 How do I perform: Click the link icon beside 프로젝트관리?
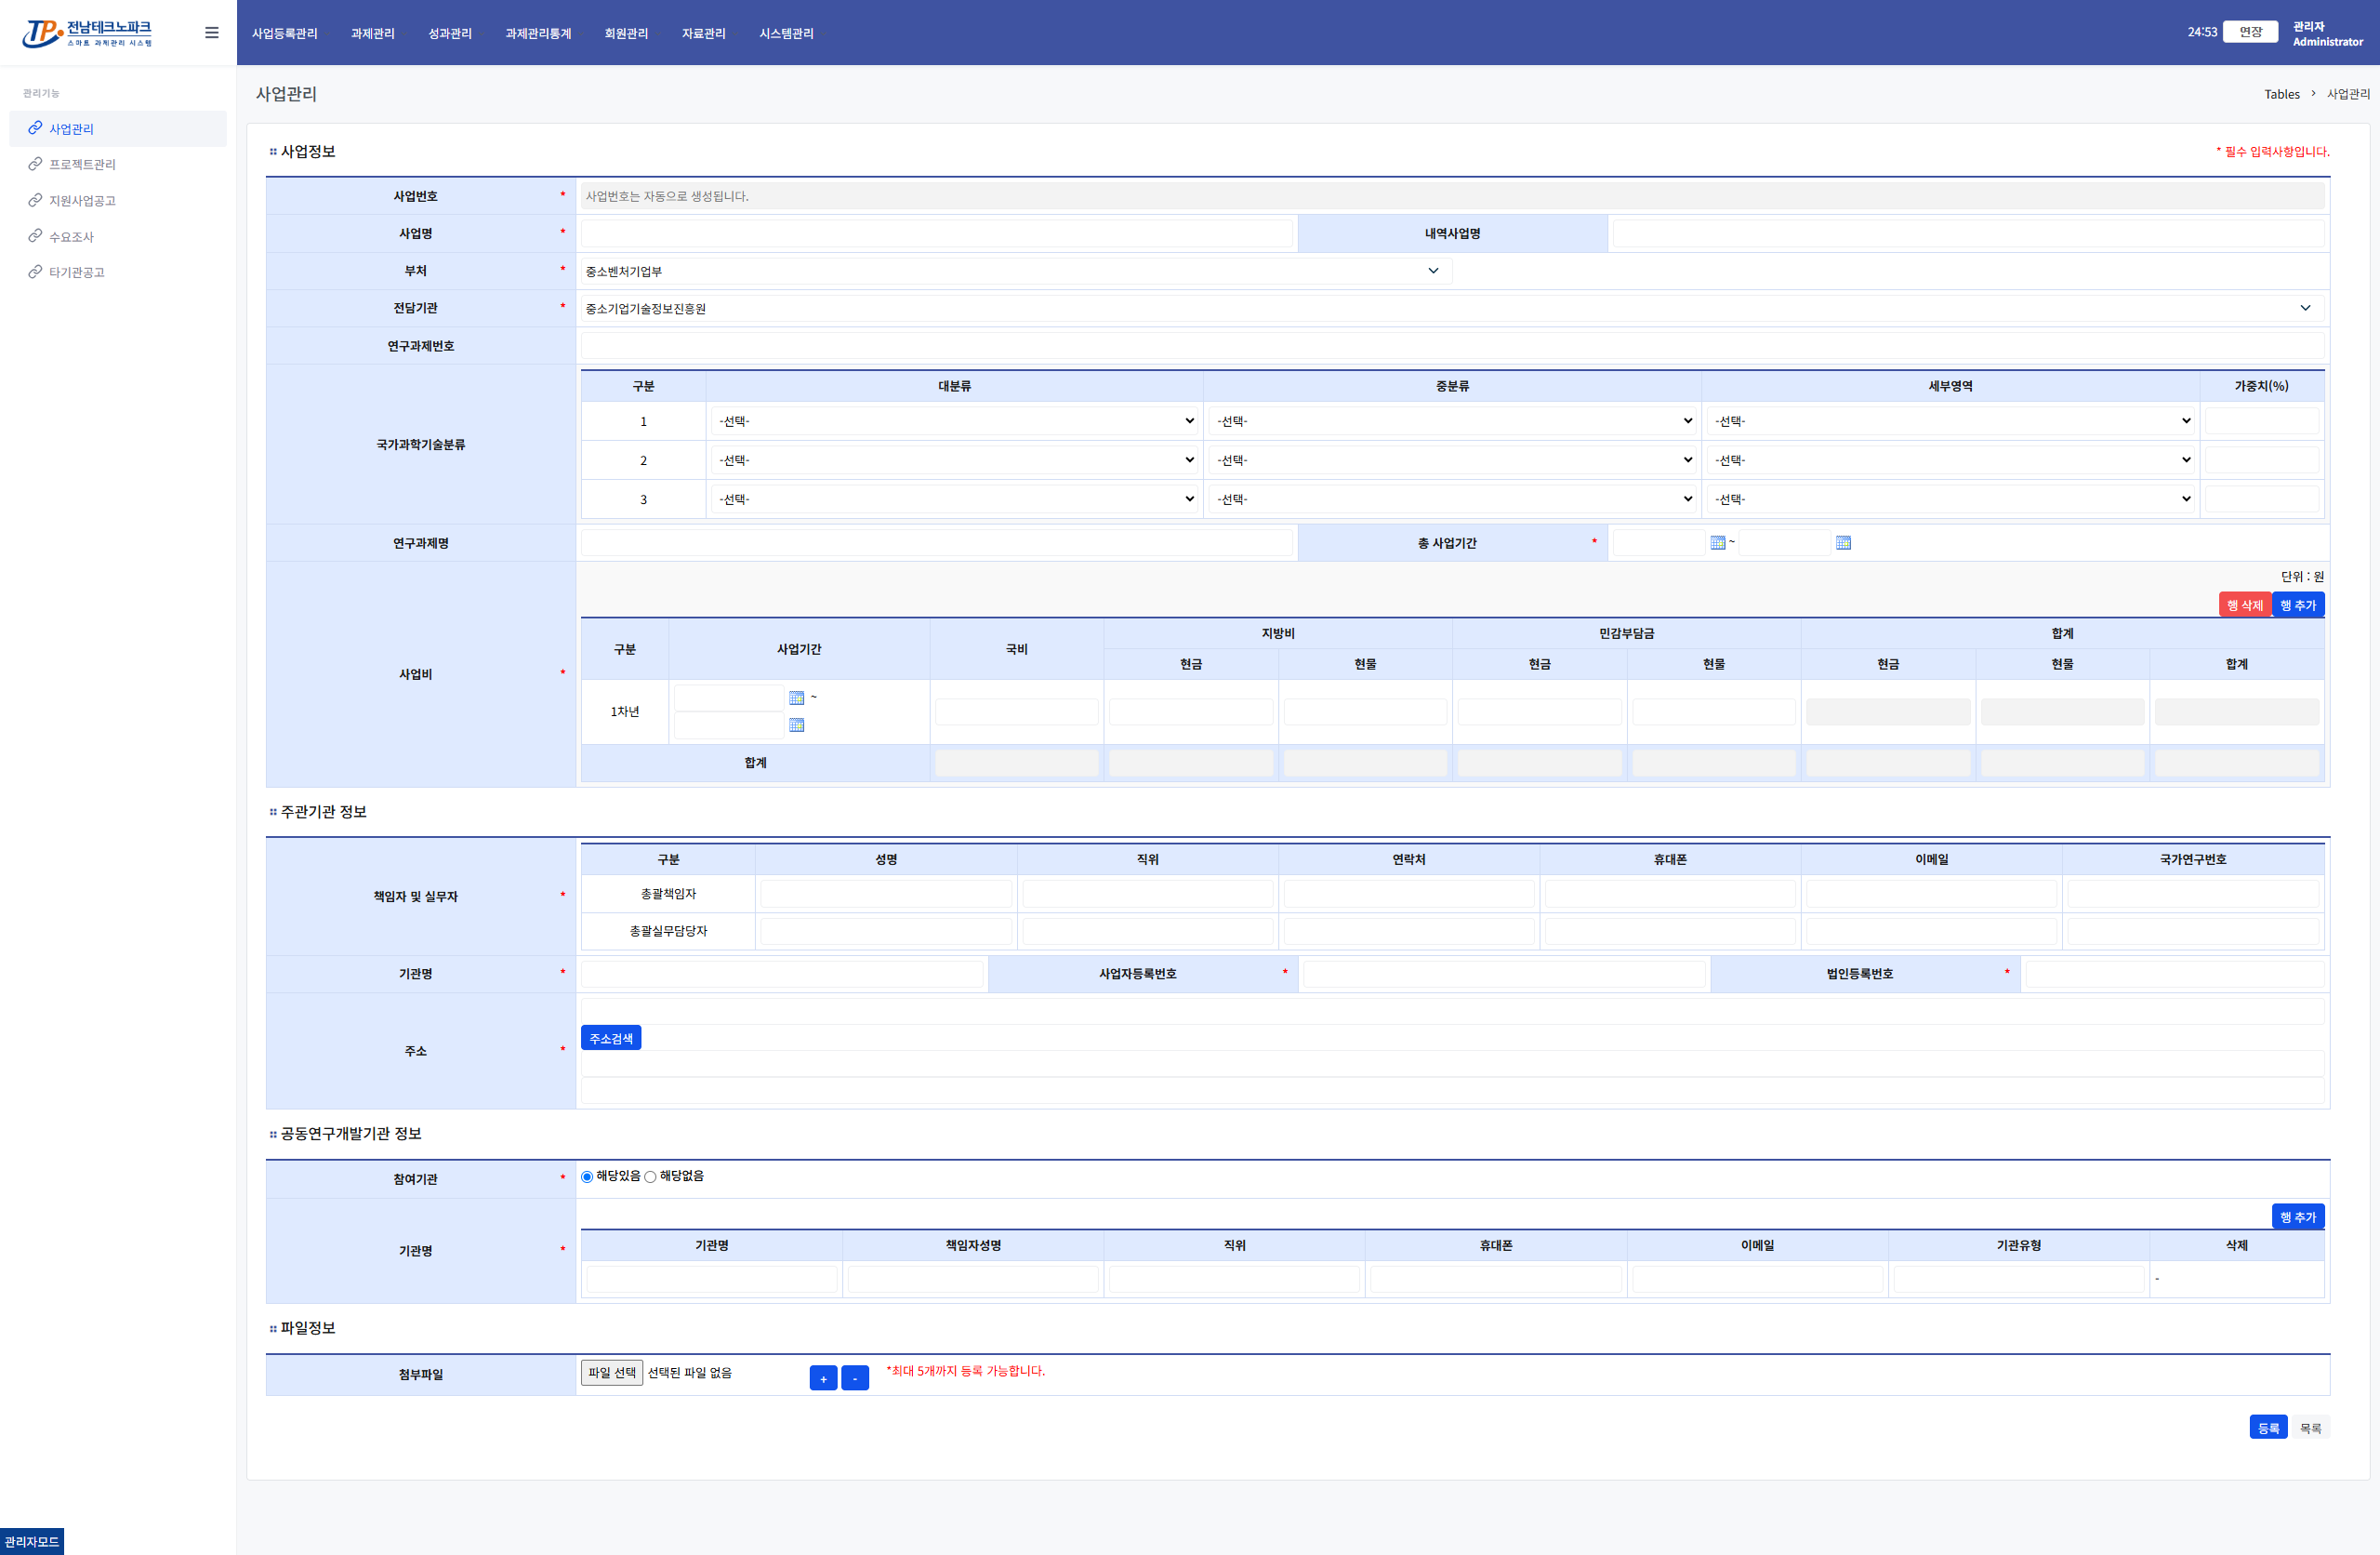pyautogui.click(x=35, y=164)
